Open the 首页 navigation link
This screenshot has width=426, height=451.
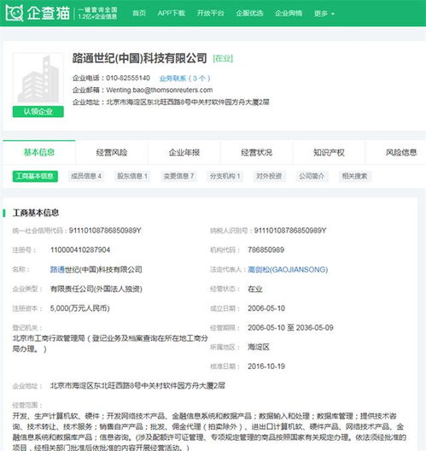pos(139,13)
